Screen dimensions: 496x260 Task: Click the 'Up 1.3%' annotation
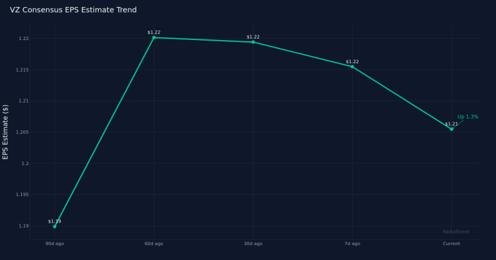(x=468, y=117)
